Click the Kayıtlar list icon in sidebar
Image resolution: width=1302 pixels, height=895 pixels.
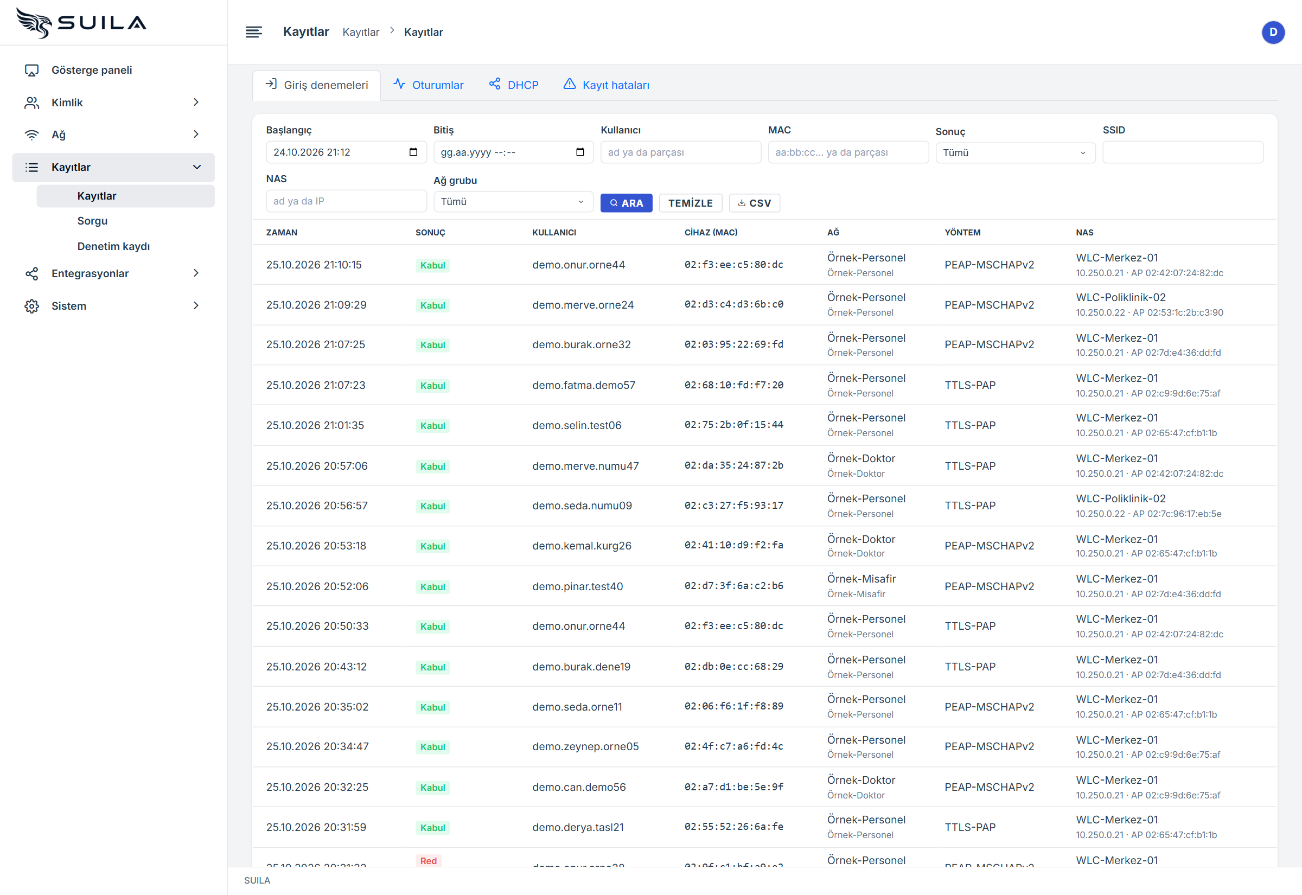pyautogui.click(x=32, y=167)
